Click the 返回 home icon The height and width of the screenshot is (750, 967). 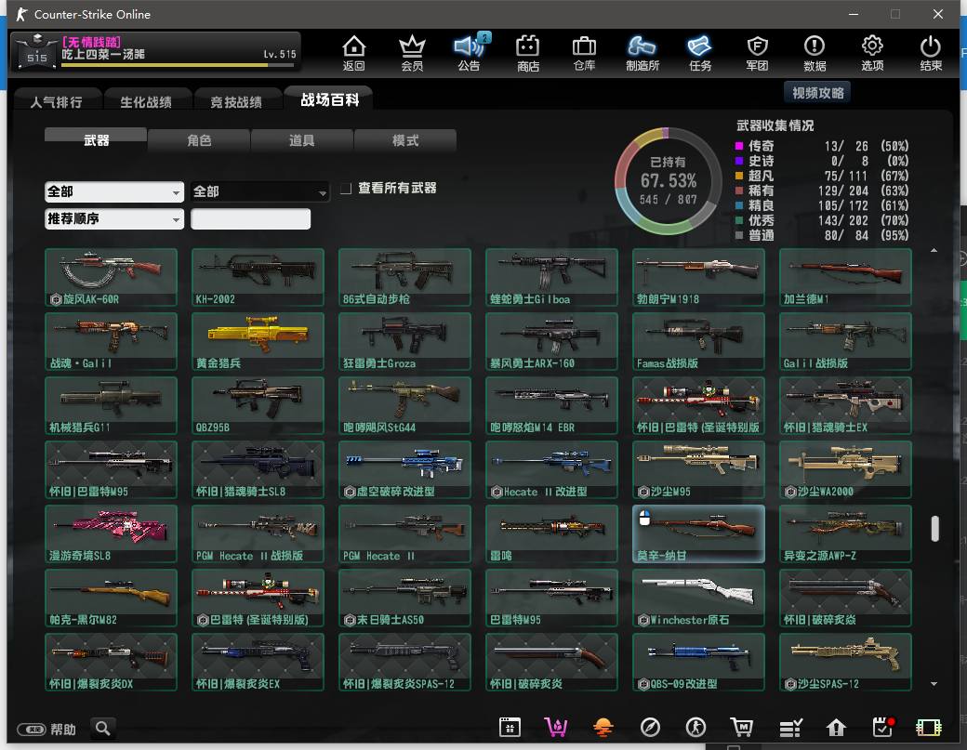point(354,52)
